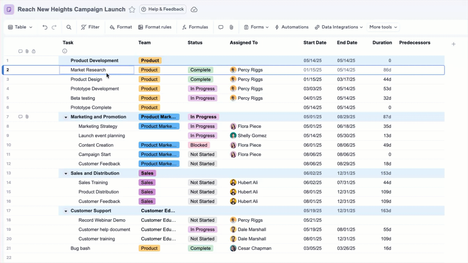Click the Sales team tag for Sales Training

147,183
